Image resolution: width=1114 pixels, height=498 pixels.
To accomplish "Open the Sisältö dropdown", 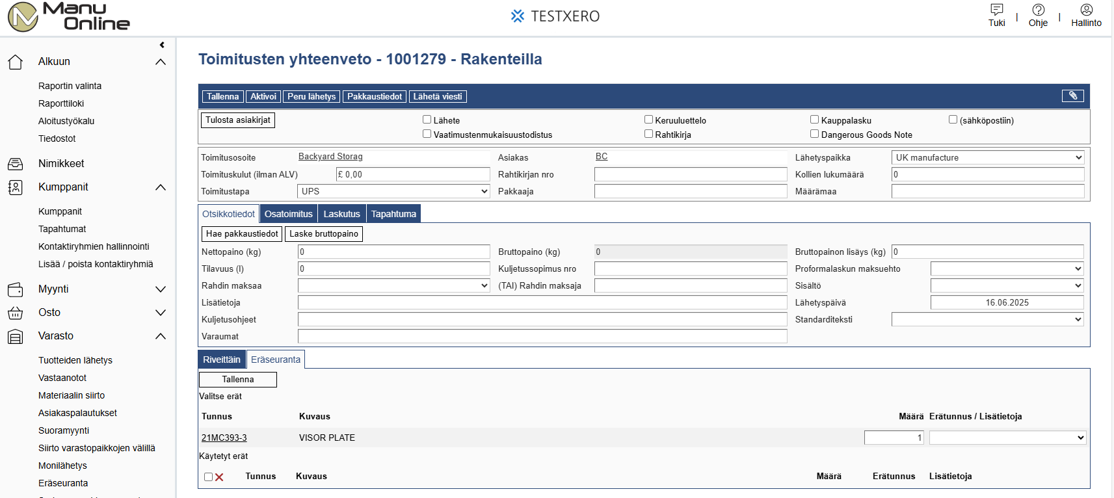I will click(1007, 285).
